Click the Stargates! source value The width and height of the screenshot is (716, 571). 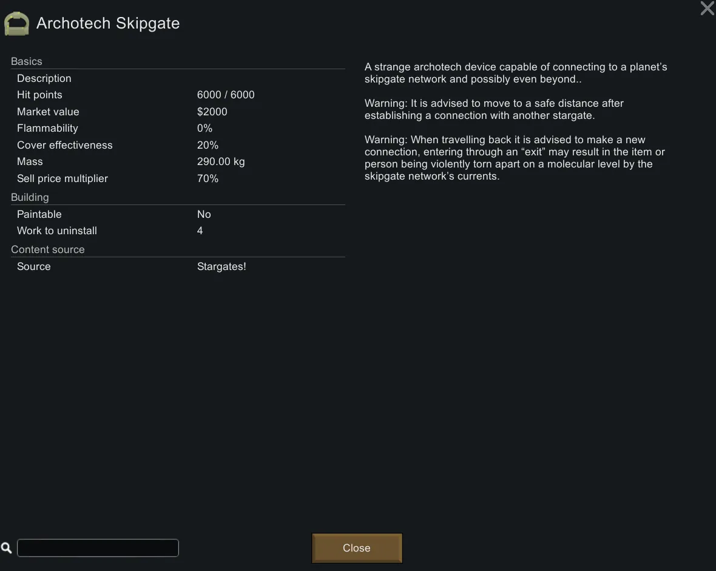(221, 266)
